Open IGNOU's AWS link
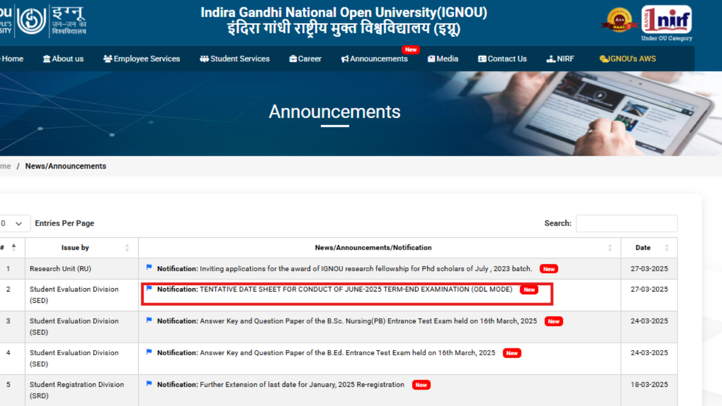 tap(628, 59)
